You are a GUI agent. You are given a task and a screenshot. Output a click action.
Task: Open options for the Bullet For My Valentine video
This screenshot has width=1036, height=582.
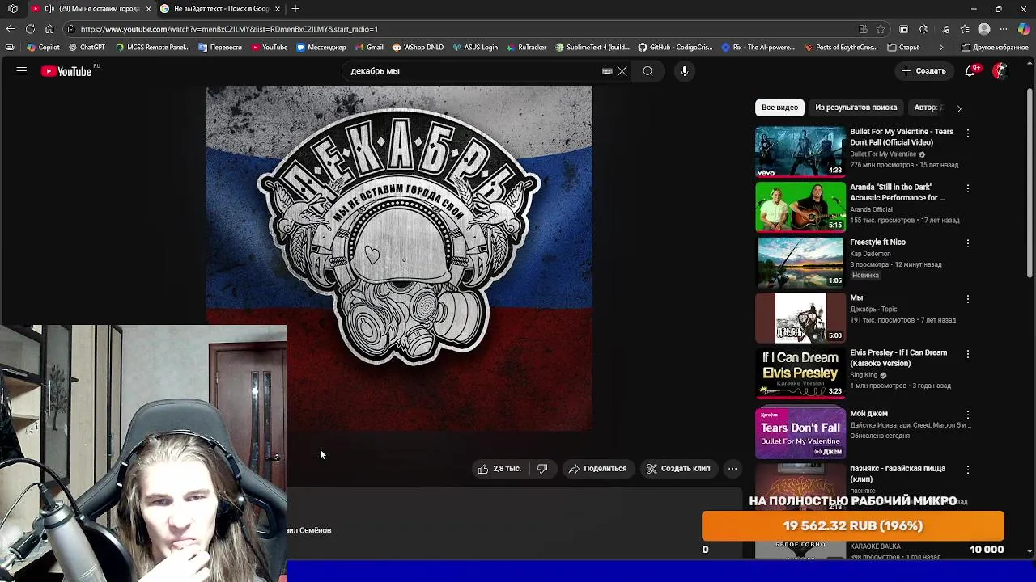coord(968,133)
